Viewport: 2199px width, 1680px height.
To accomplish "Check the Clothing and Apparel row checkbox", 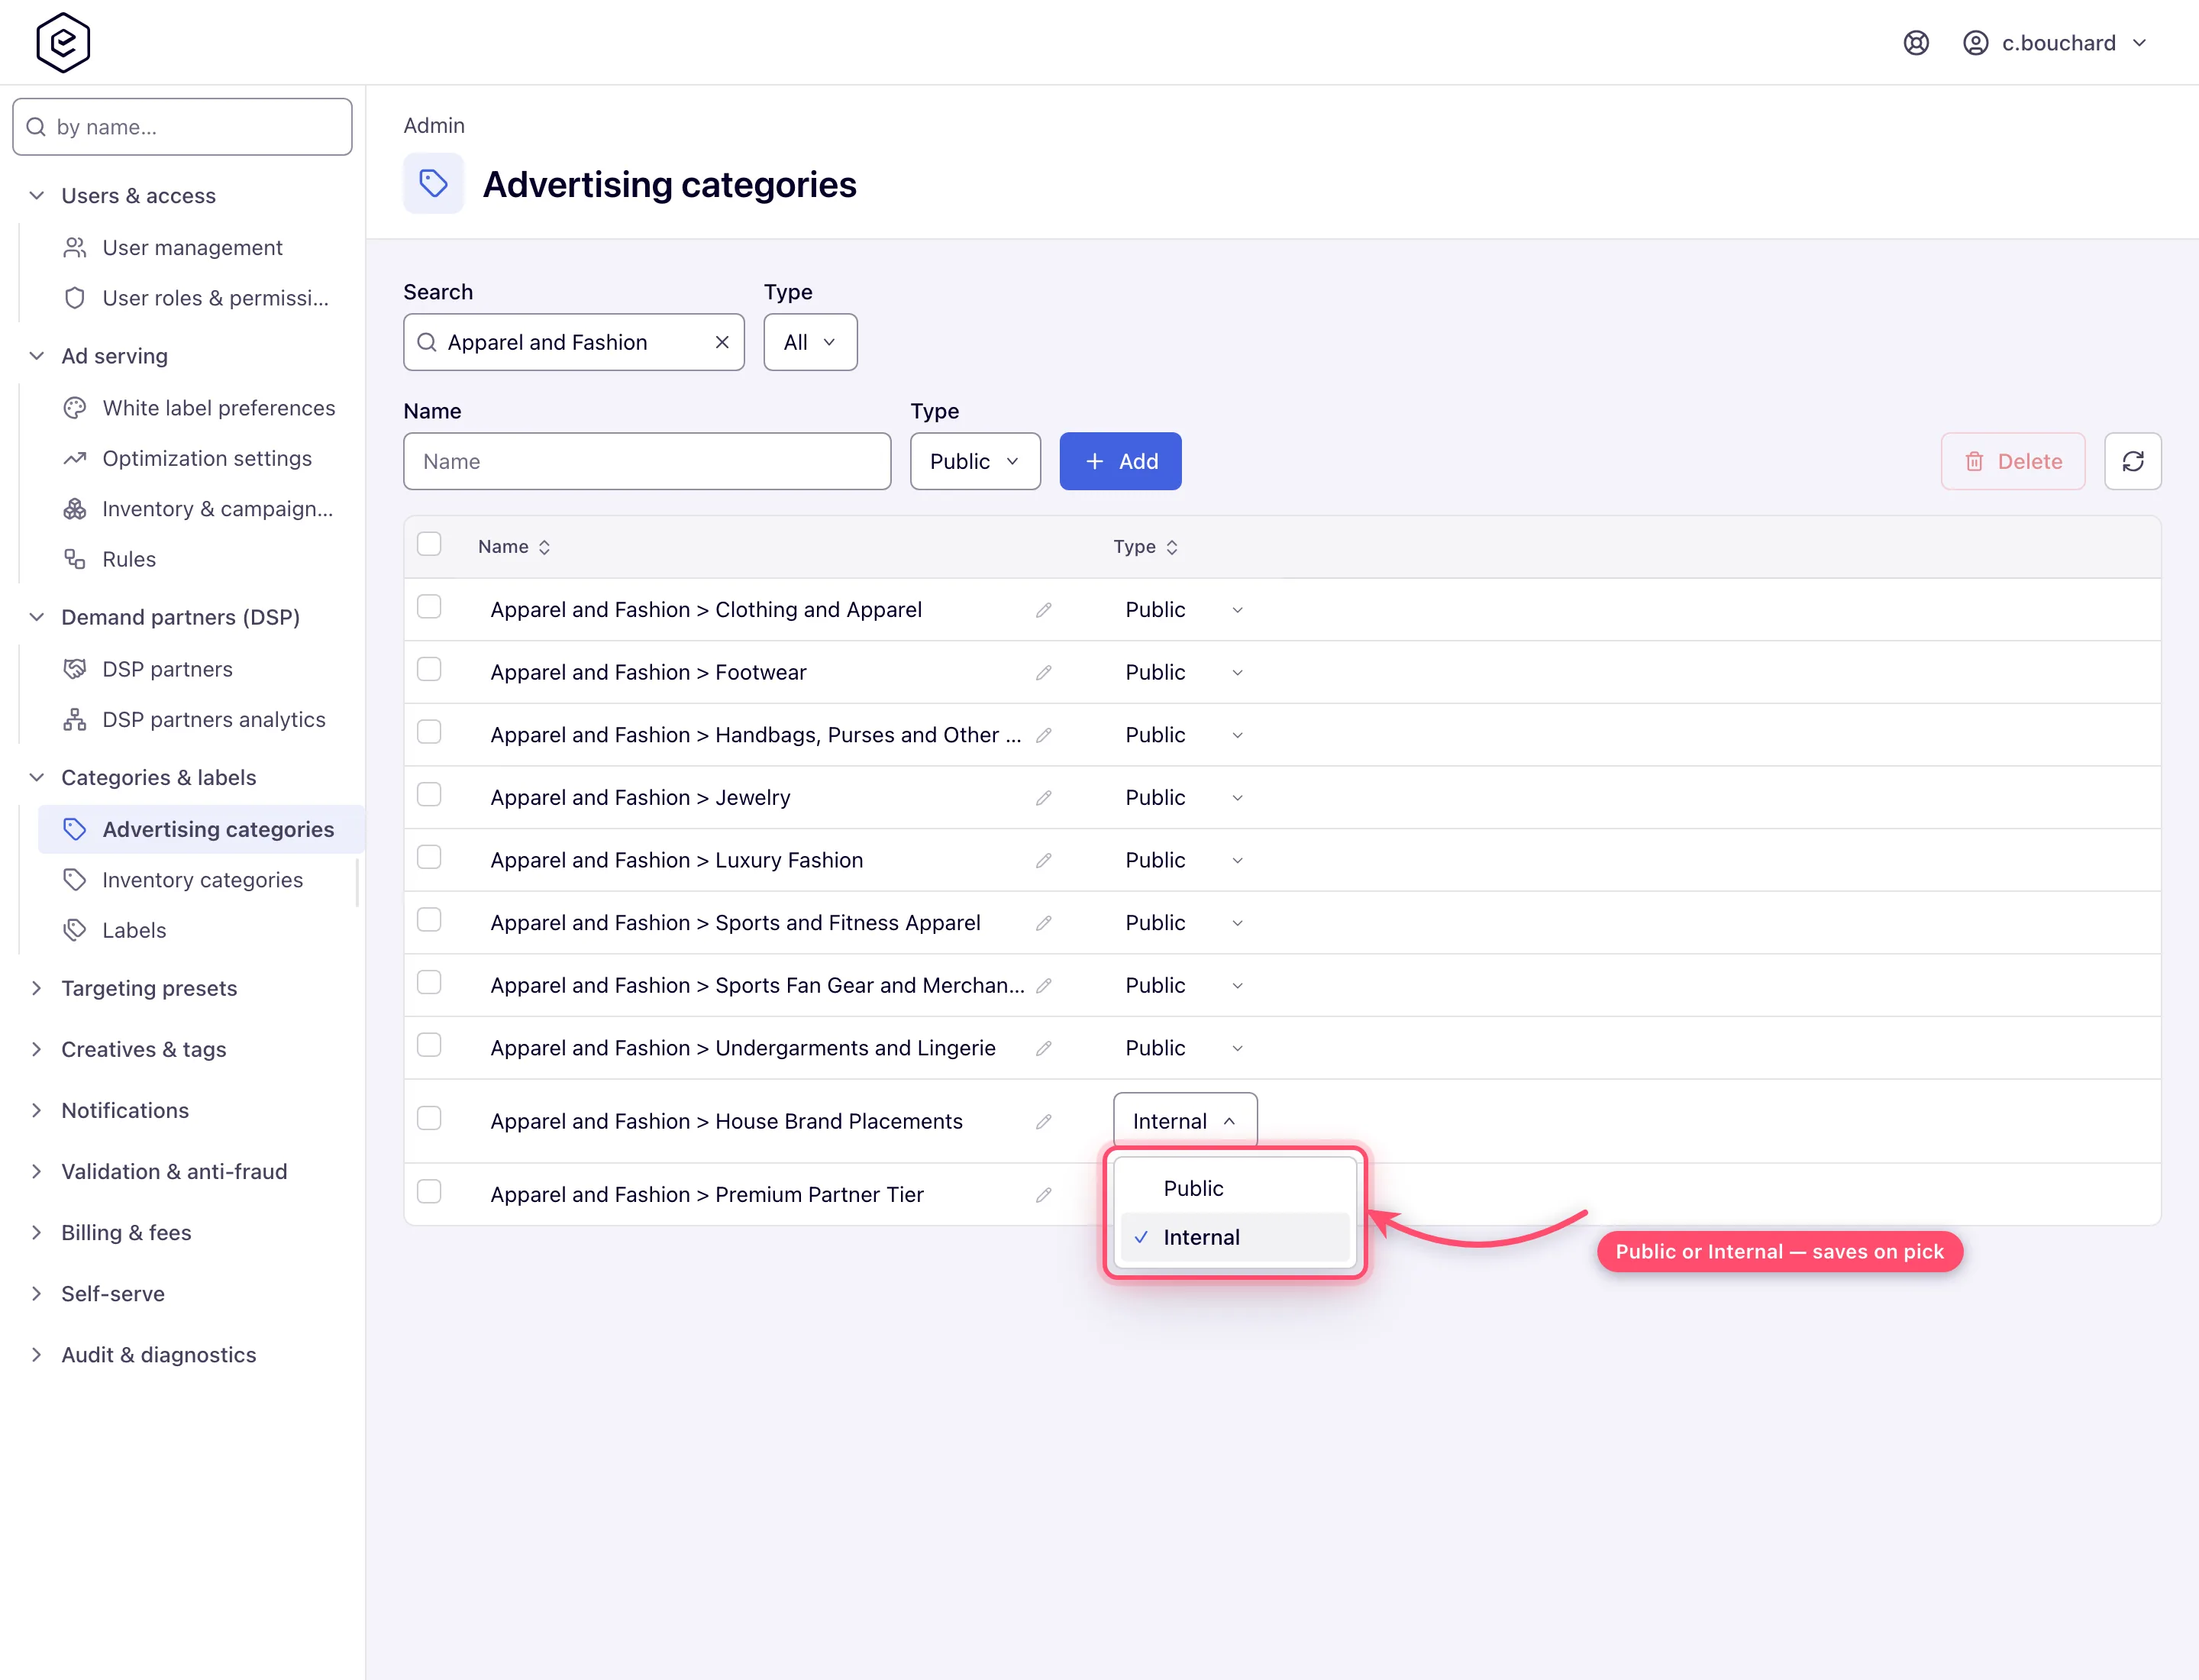I will 429,607.
